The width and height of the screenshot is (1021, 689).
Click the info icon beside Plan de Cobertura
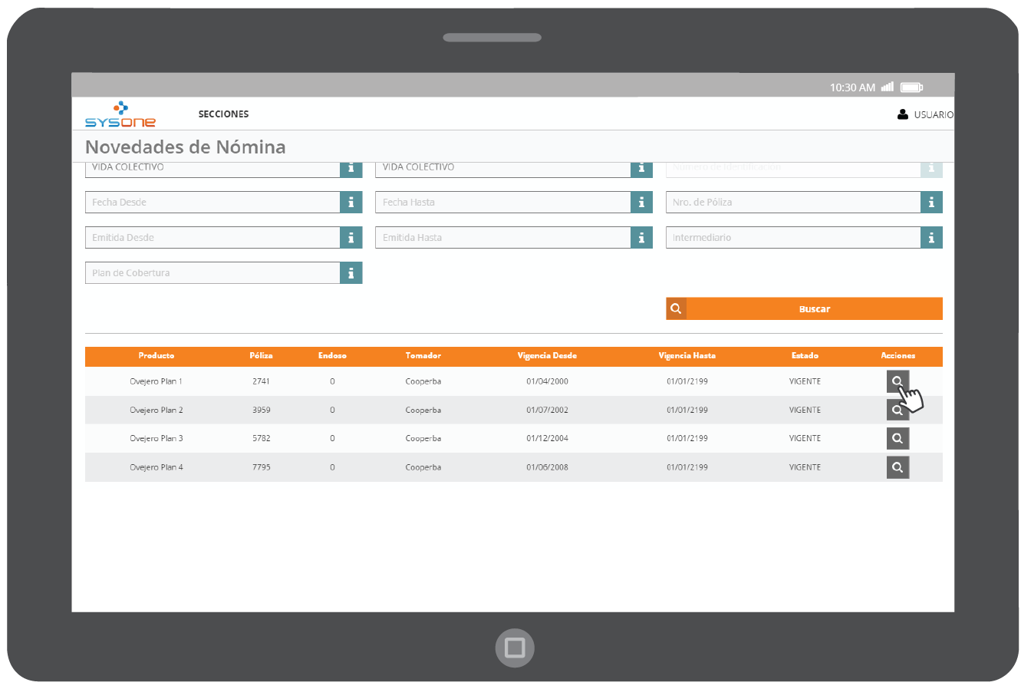[351, 273]
